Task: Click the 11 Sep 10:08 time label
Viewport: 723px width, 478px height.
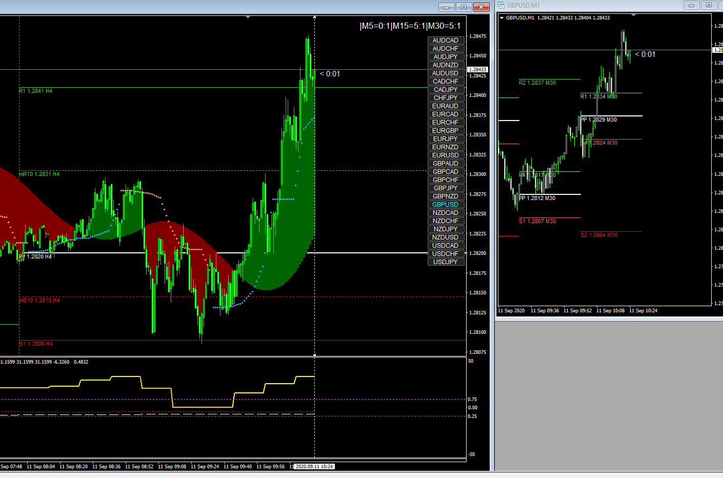Action: pos(611,311)
